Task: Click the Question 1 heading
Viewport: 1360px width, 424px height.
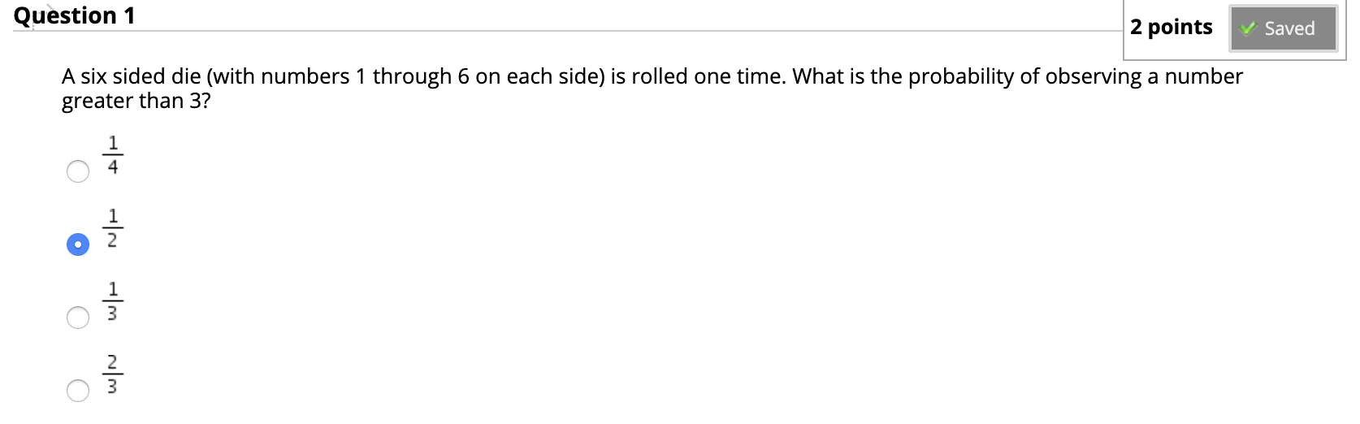Action: (x=74, y=15)
